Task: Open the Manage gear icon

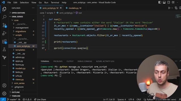Action: coord(4,93)
